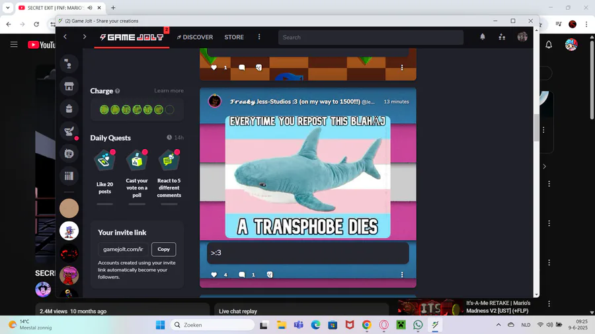This screenshot has height=334, width=595.
Task: Click the Charge help question icon
Action: (x=118, y=91)
